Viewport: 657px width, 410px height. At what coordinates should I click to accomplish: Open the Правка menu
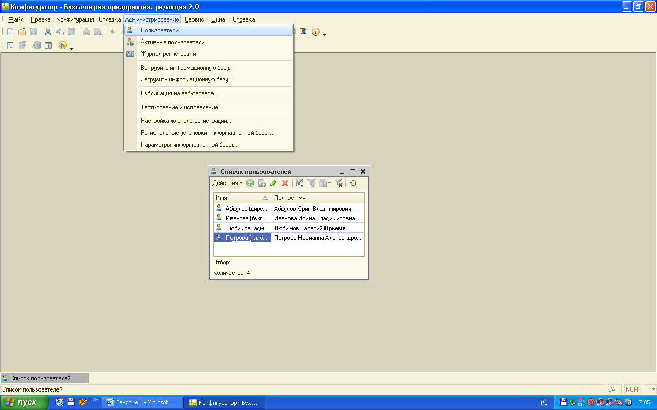click(x=41, y=19)
